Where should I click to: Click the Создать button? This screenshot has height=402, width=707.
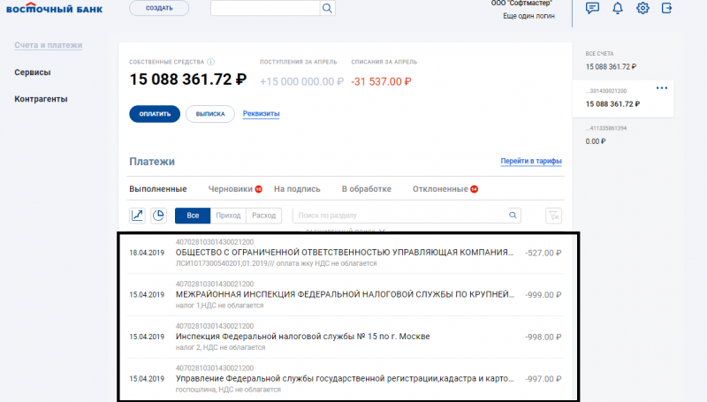tap(159, 9)
